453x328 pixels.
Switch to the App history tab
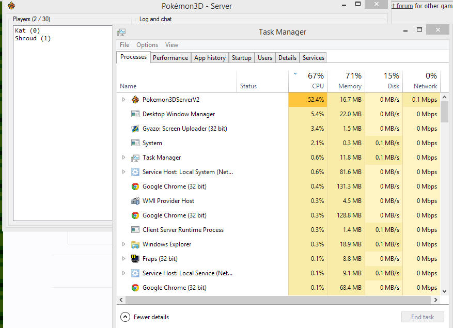tap(210, 58)
